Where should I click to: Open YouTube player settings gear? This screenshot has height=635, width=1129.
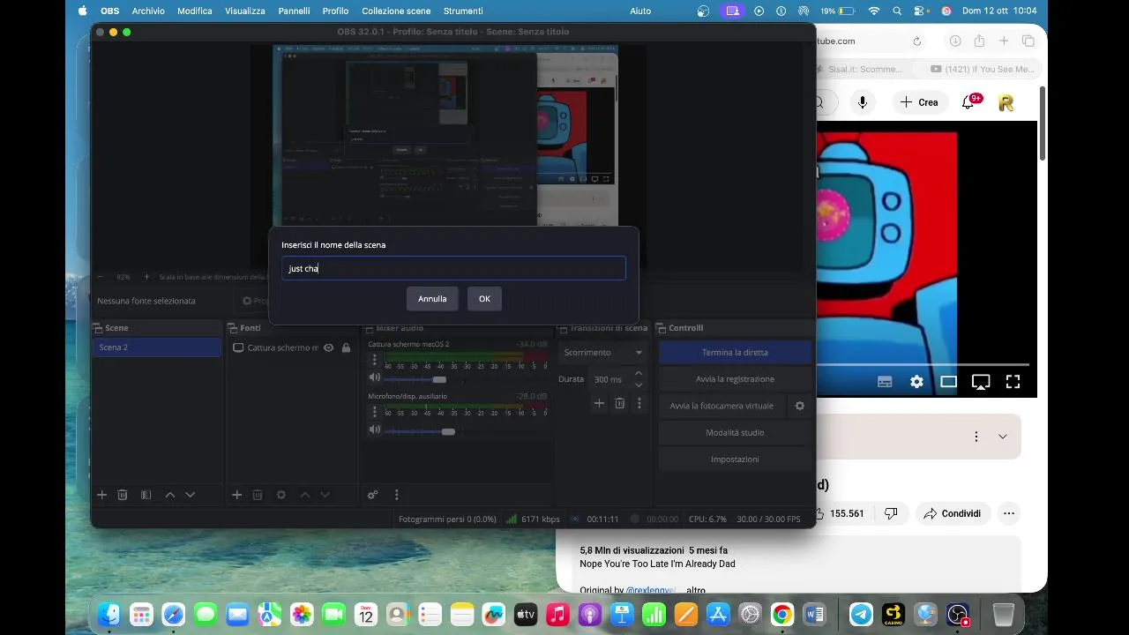click(916, 382)
